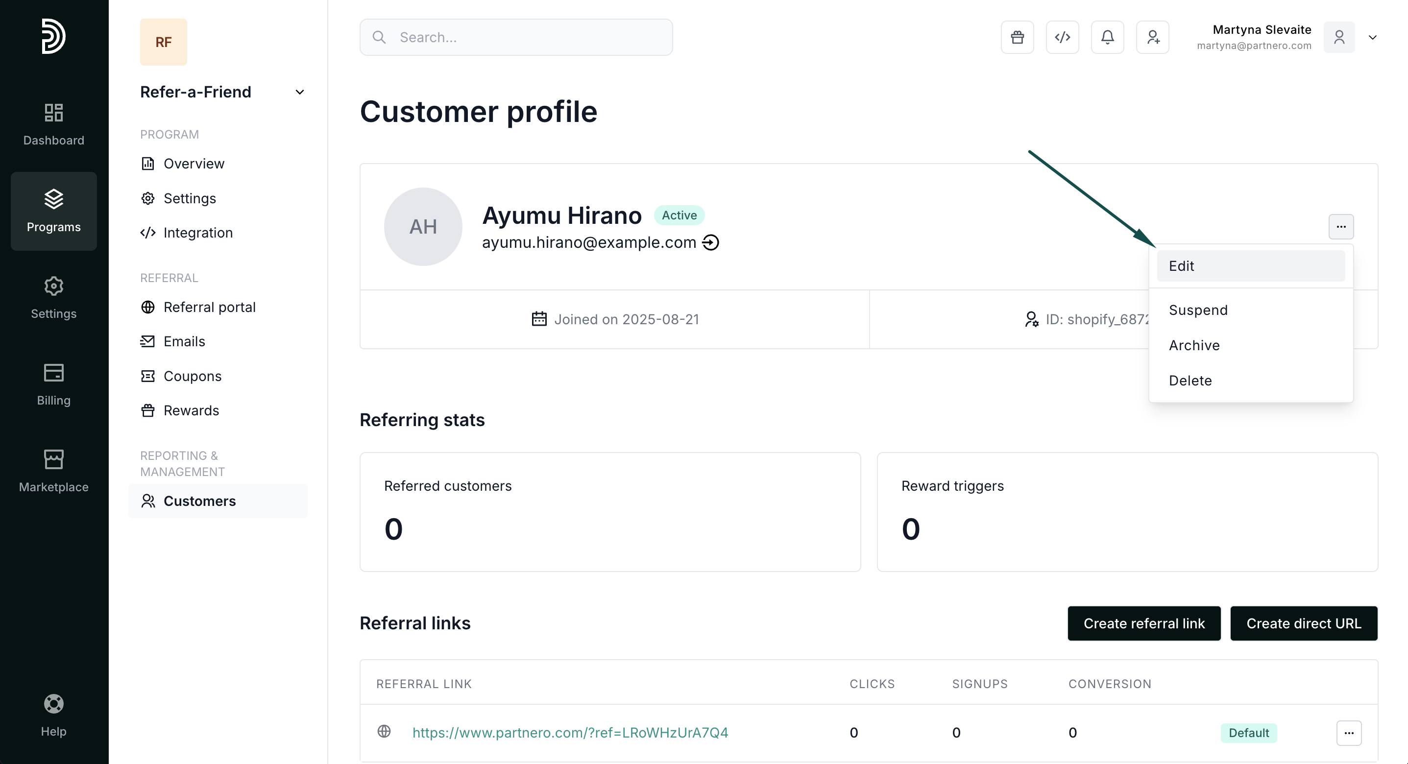Click login-as-customer arrow icon beside email
This screenshot has width=1408, height=764.
pos(710,242)
